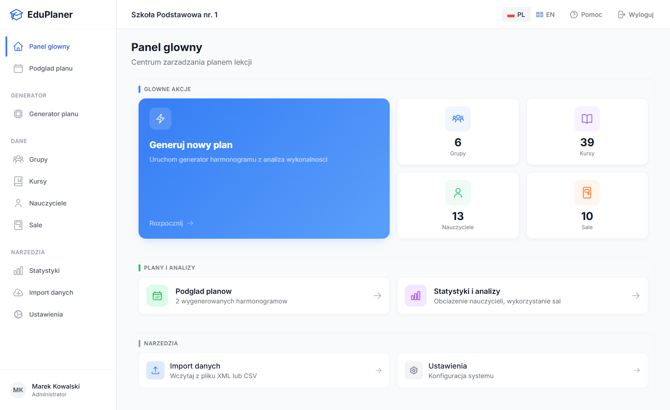Viewport: 670px width, 410px height.
Task: Click the EduPlaner graduation cap logo
Action: (x=16, y=14)
